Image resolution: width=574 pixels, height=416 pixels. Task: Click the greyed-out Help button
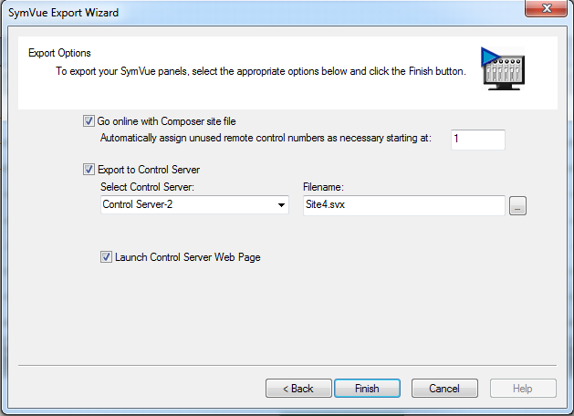523,389
